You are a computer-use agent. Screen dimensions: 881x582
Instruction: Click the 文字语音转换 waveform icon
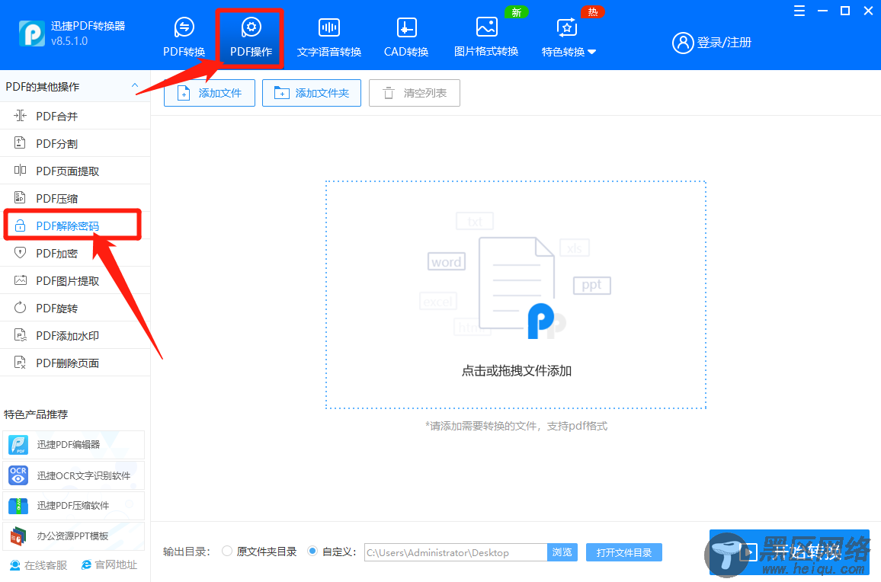328,27
